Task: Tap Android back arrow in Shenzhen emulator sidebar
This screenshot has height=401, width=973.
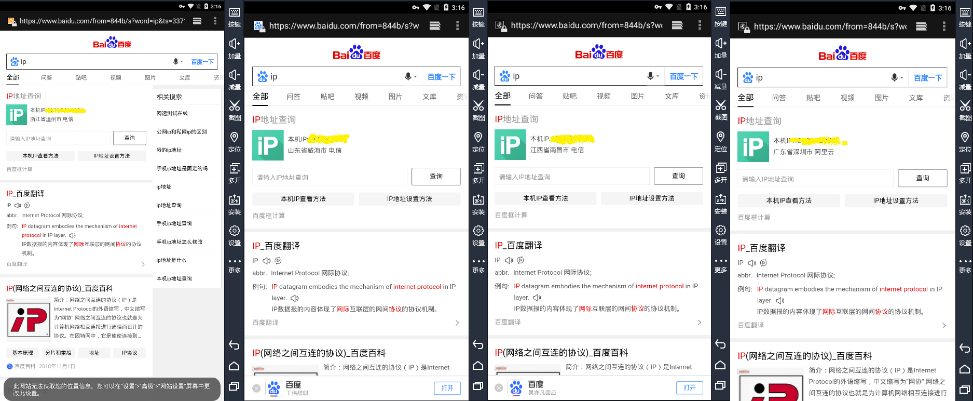Action: click(965, 348)
